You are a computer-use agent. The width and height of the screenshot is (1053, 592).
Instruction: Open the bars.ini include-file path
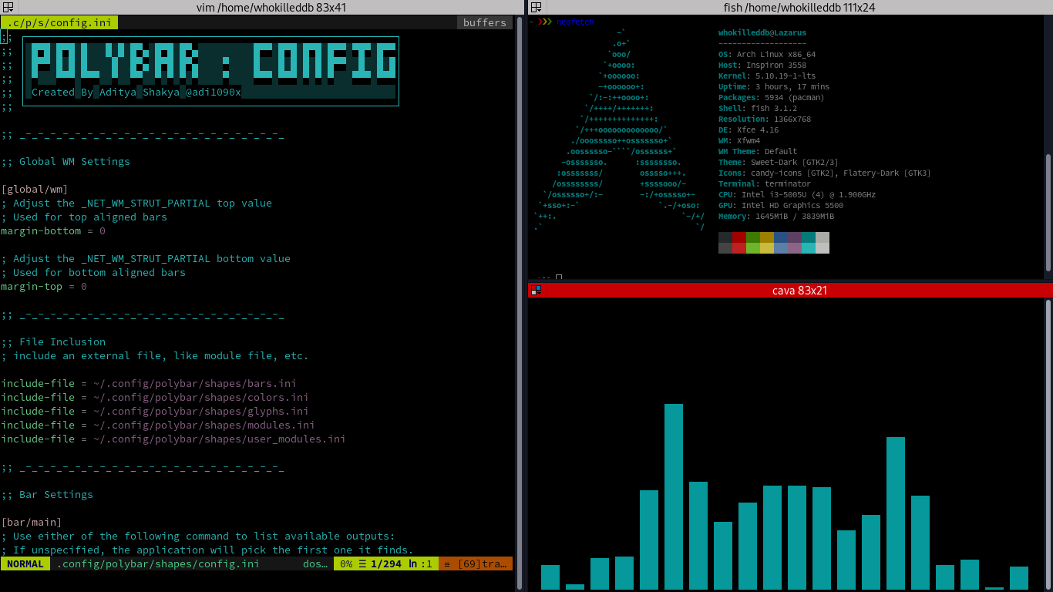click(x=193, y=383)
